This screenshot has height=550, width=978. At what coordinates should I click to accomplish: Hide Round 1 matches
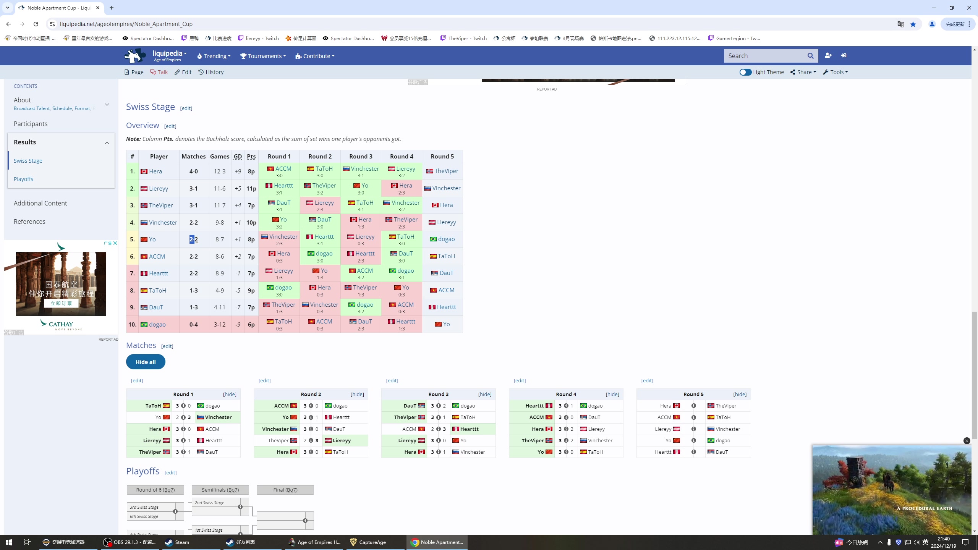click(x=230, y=394)
